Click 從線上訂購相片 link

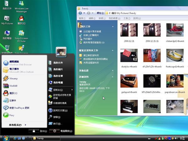click(91, 35)
